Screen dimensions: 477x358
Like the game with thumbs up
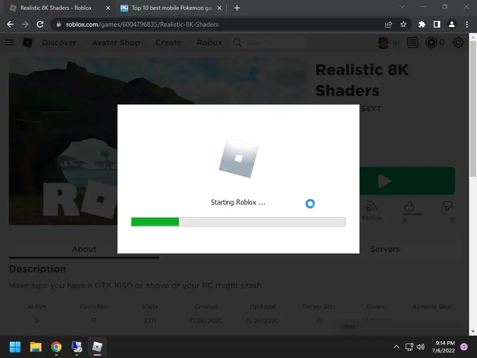[409, 207]
